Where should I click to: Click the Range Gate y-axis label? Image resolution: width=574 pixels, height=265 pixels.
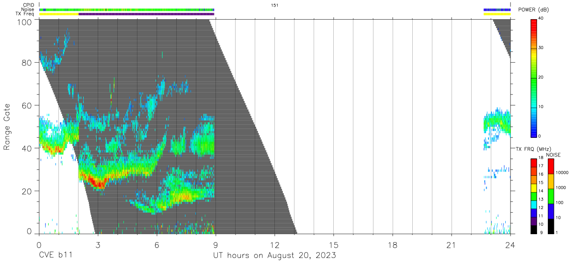tap(7, 127)
